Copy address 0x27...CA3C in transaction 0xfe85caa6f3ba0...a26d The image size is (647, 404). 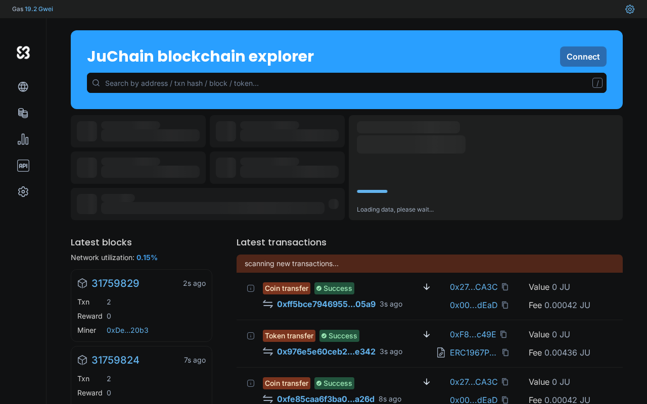(x=505, y=382)
